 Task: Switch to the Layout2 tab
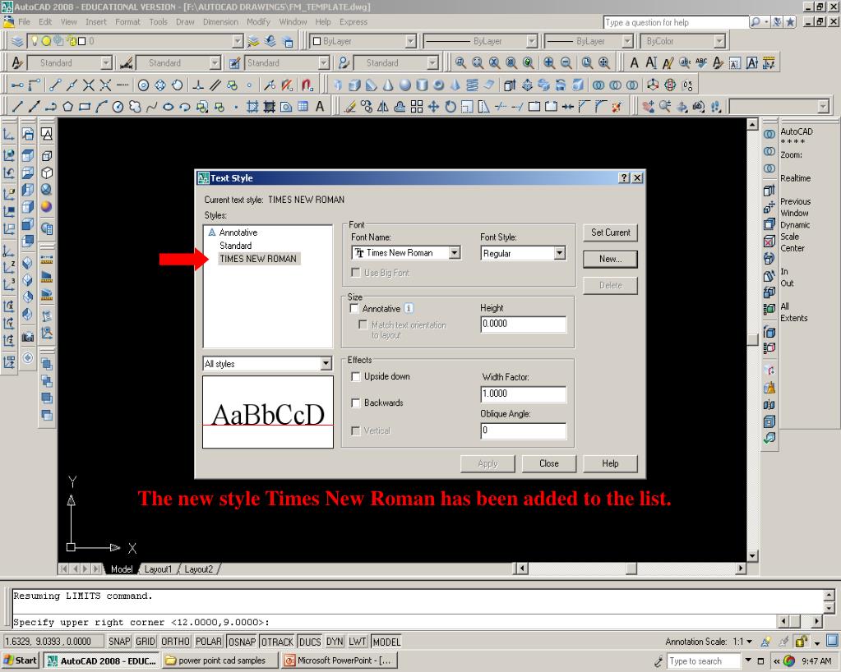[x=198, y=569]
